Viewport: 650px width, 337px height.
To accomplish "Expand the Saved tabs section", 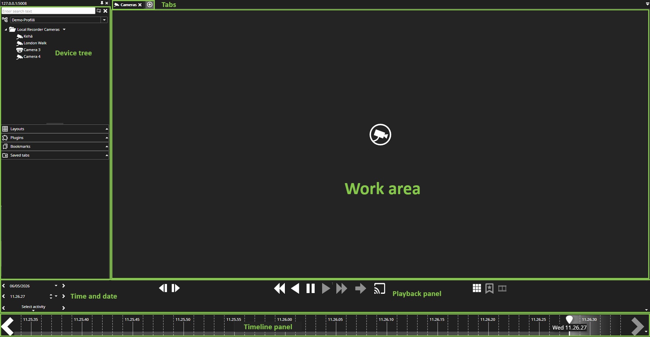I will pyautogui.click(x=55, y=155).
